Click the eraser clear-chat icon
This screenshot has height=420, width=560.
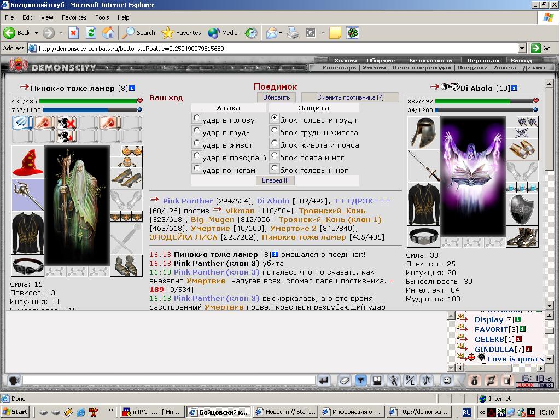pyautogui.click(x=345, y=381)
